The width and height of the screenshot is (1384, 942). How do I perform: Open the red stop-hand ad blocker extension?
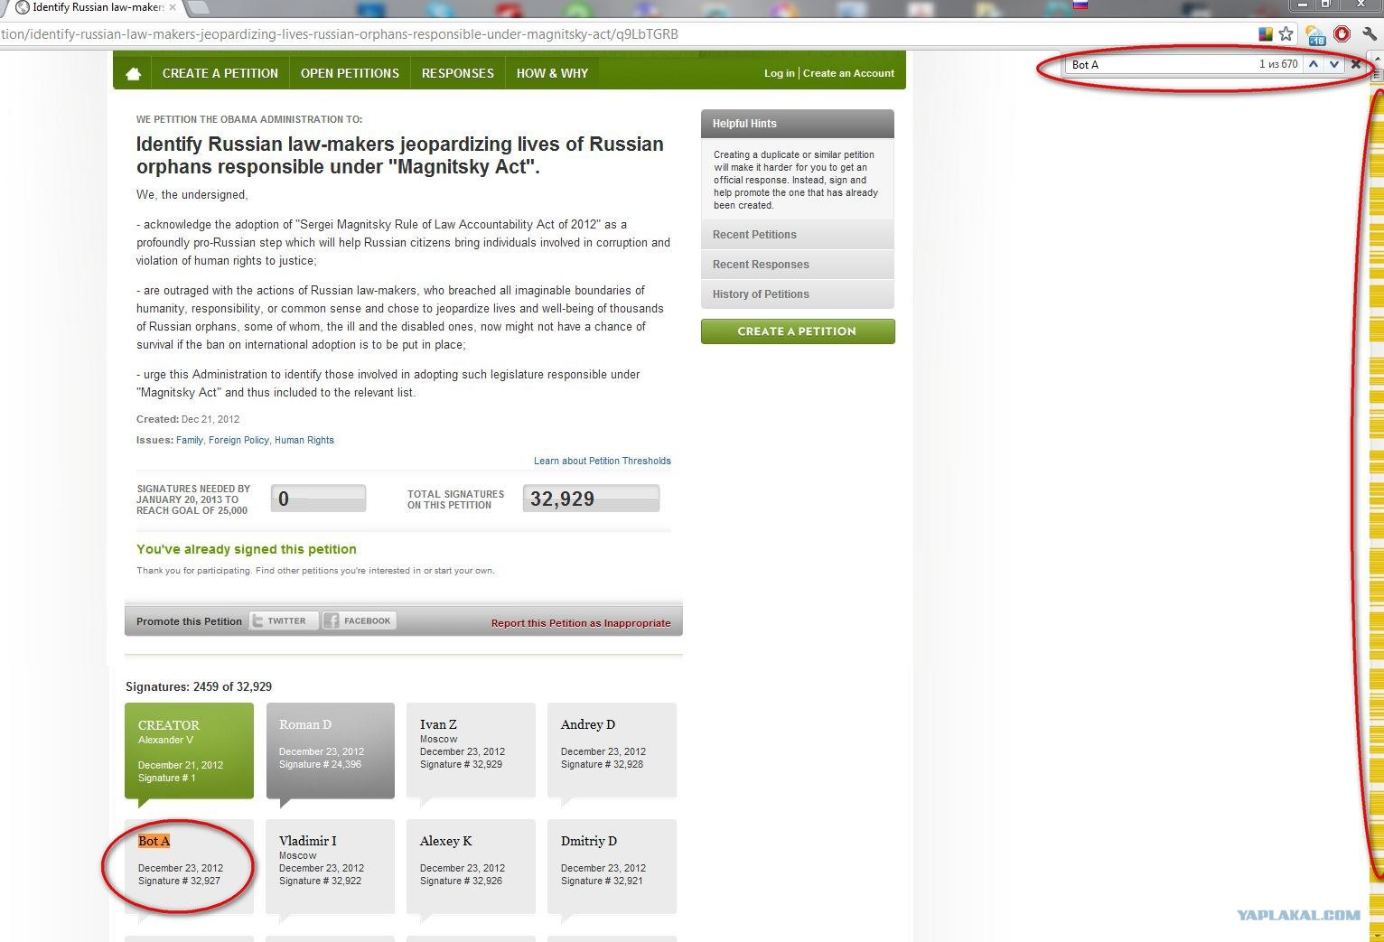[1342, 34]
